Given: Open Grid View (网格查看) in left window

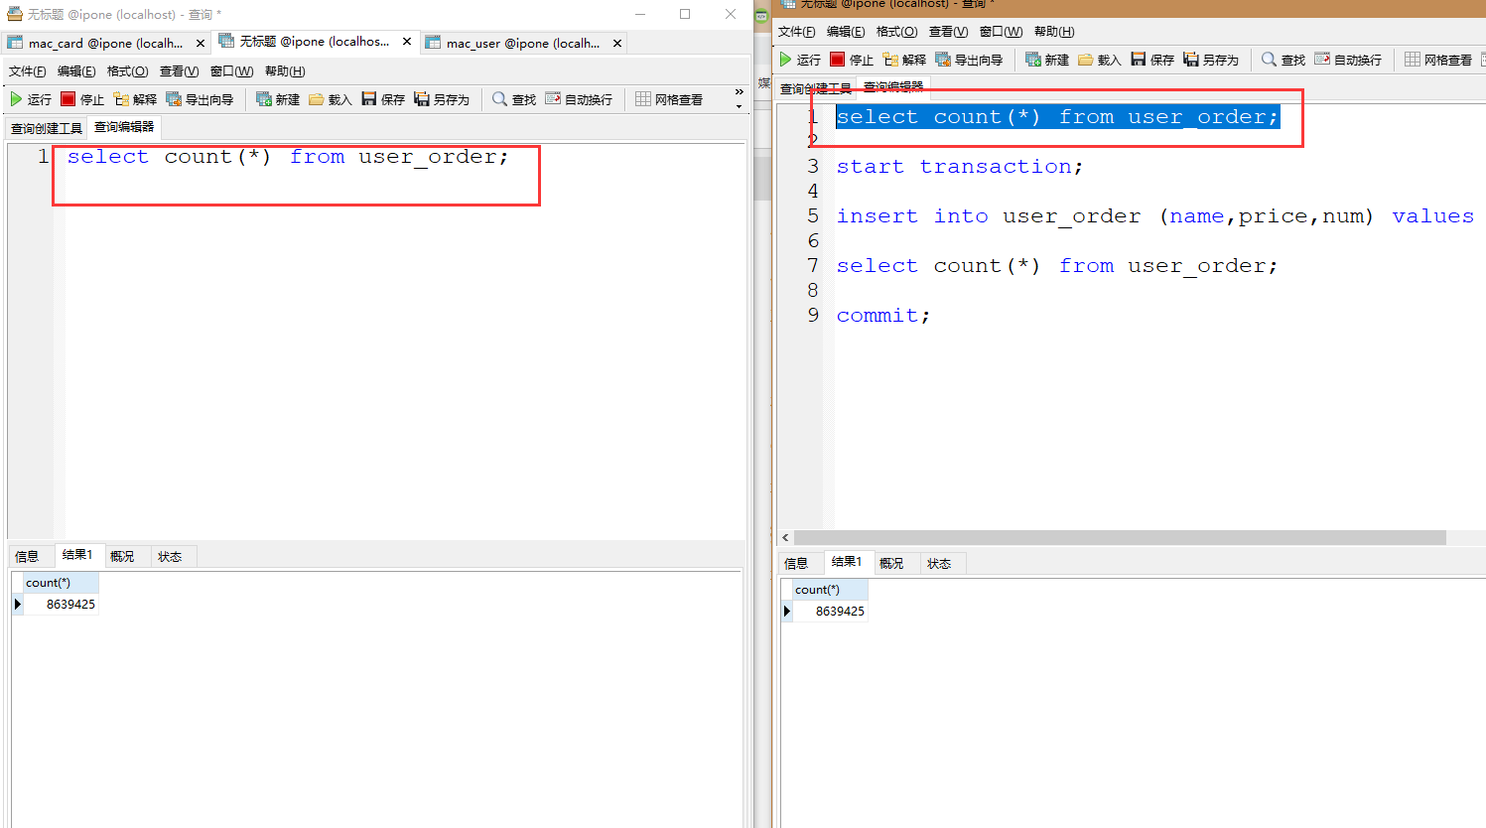Looking at the screenshot, I should pos(669,99).
